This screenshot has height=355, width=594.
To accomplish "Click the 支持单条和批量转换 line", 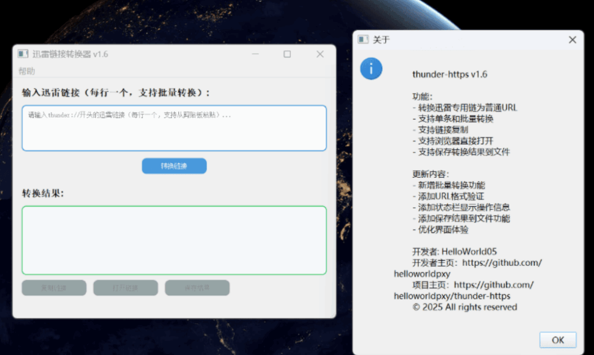I will point(452,119).
